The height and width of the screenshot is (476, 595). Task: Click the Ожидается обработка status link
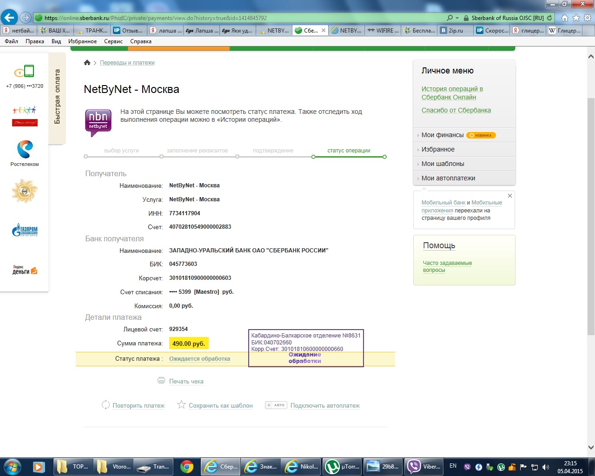click(199, 359)
